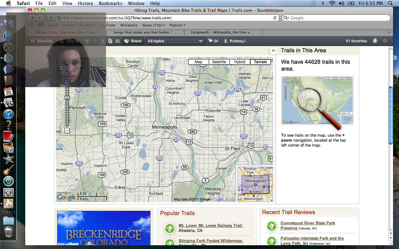Collapse the Trails in This Area panel
This screenshot has height=249, width=399.
(273, 50)
